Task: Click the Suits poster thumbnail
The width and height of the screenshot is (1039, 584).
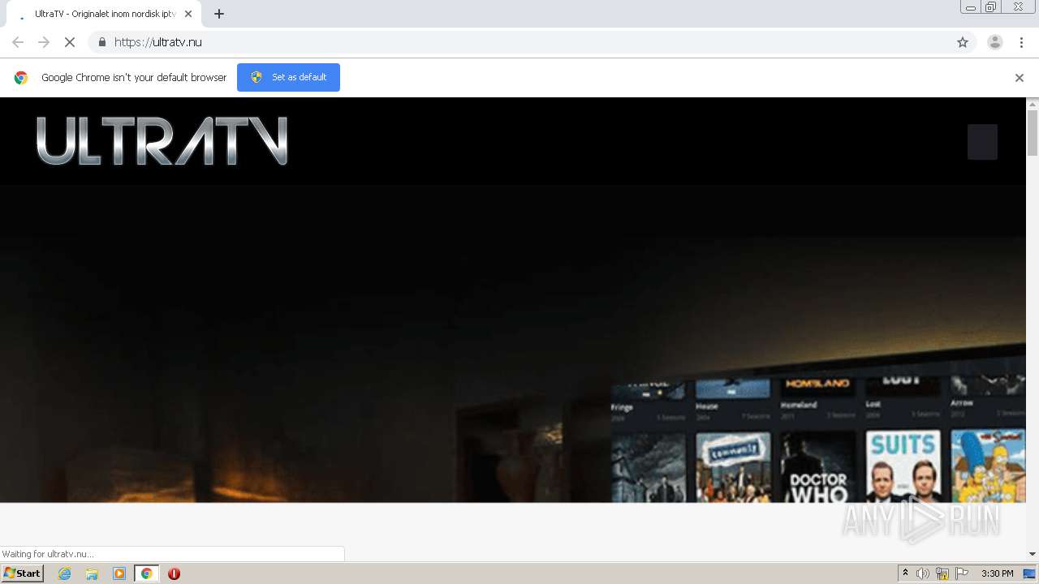Action: (903, 466)
